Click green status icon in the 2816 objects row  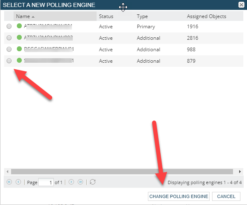tap(19, 37)
